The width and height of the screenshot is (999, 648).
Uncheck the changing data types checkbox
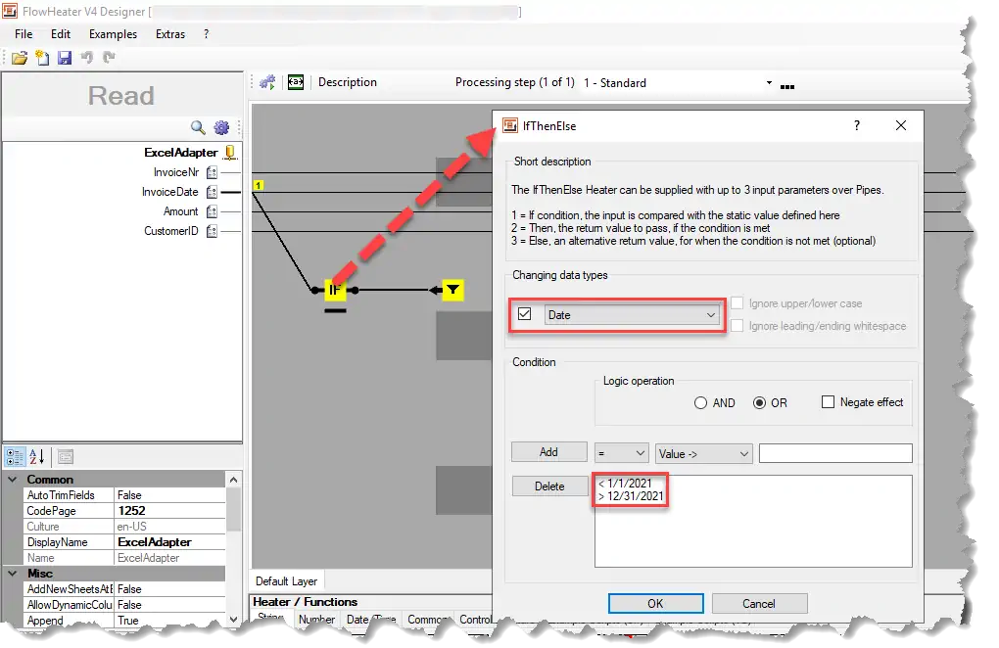525,314
